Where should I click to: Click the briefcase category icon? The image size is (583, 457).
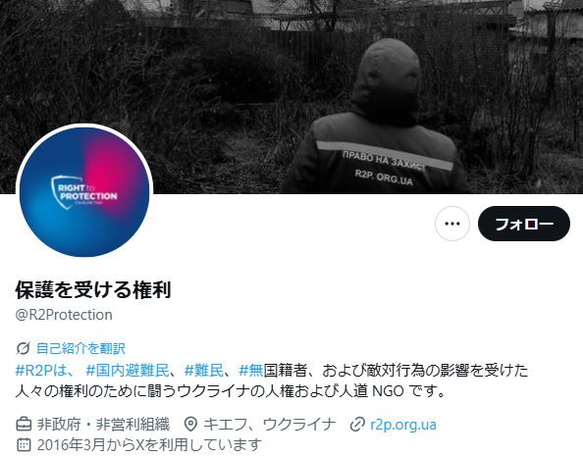24,424
